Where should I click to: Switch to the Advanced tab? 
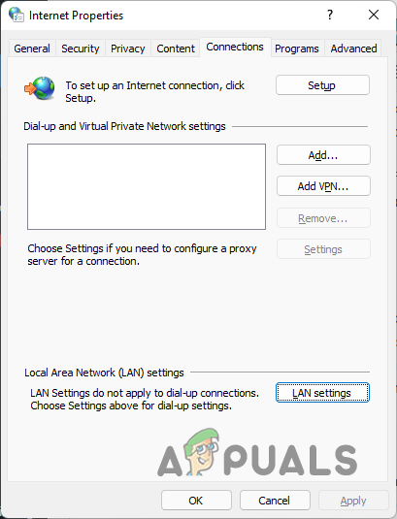[353, 49]
